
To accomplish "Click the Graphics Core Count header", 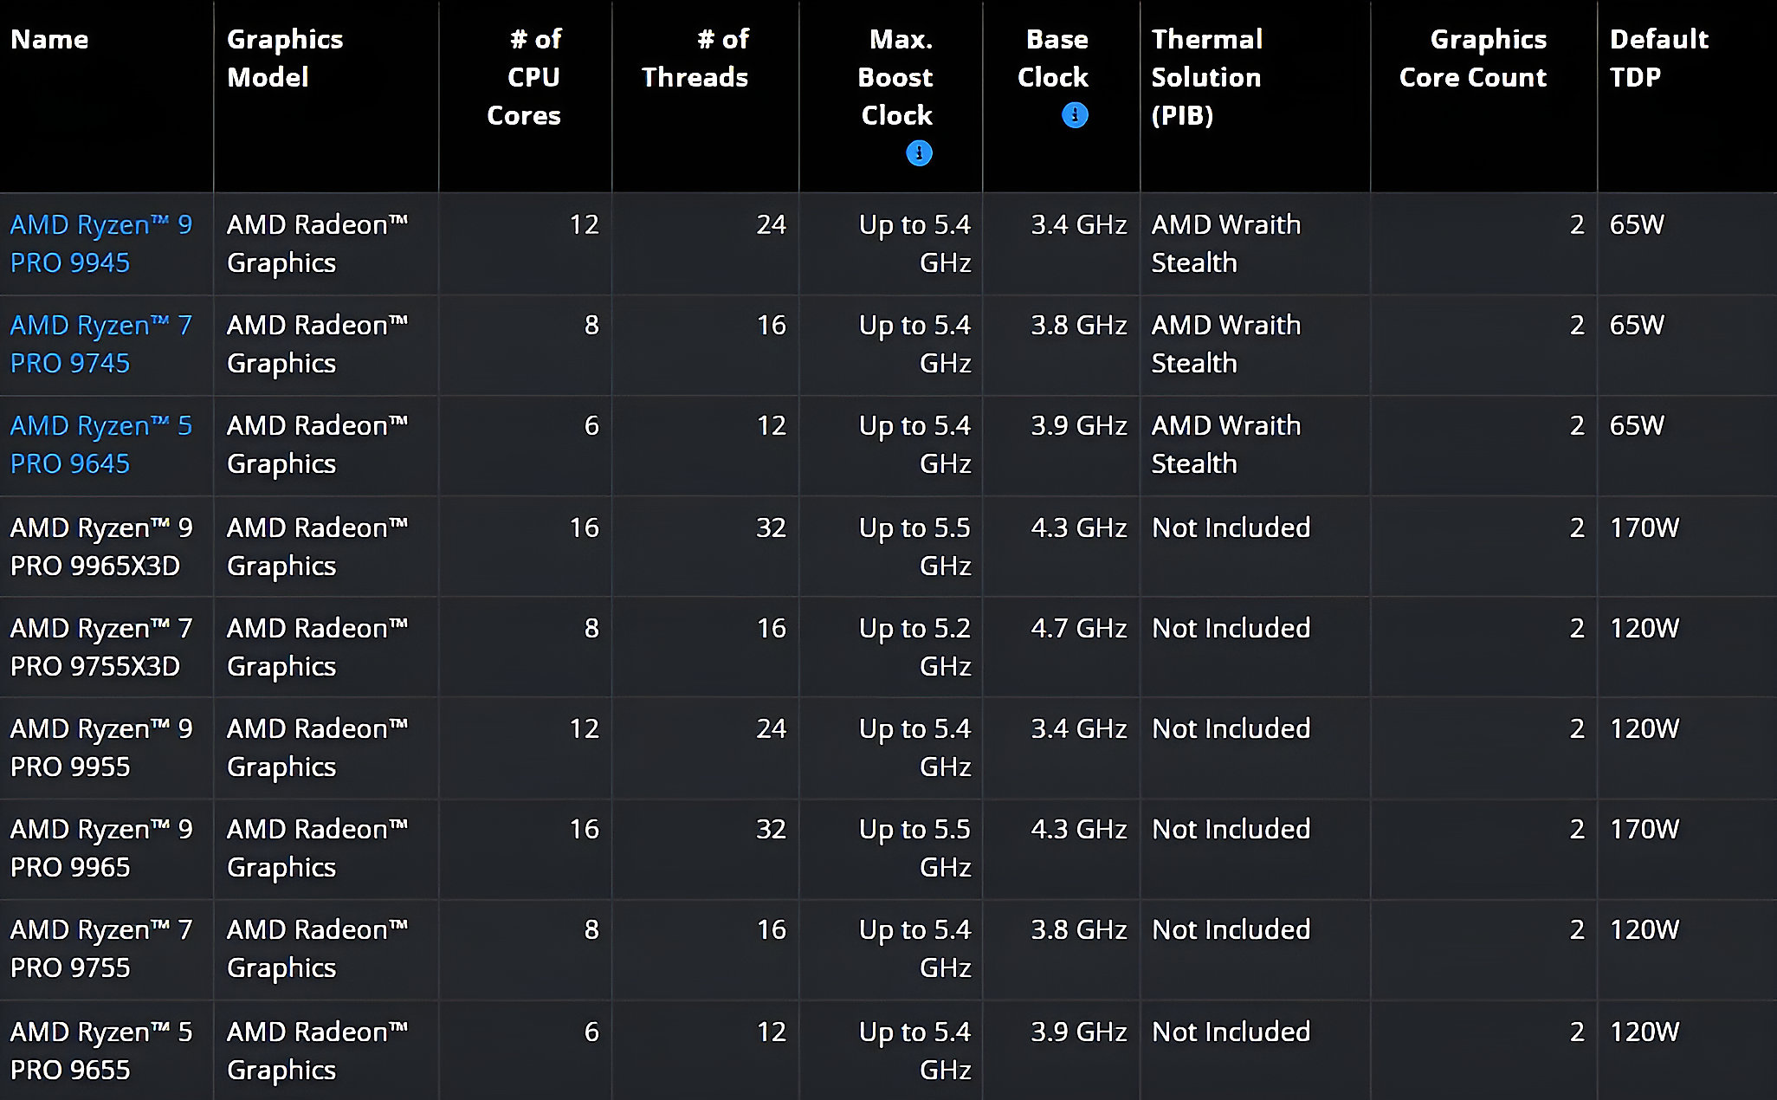I will tap(1473, 58).
